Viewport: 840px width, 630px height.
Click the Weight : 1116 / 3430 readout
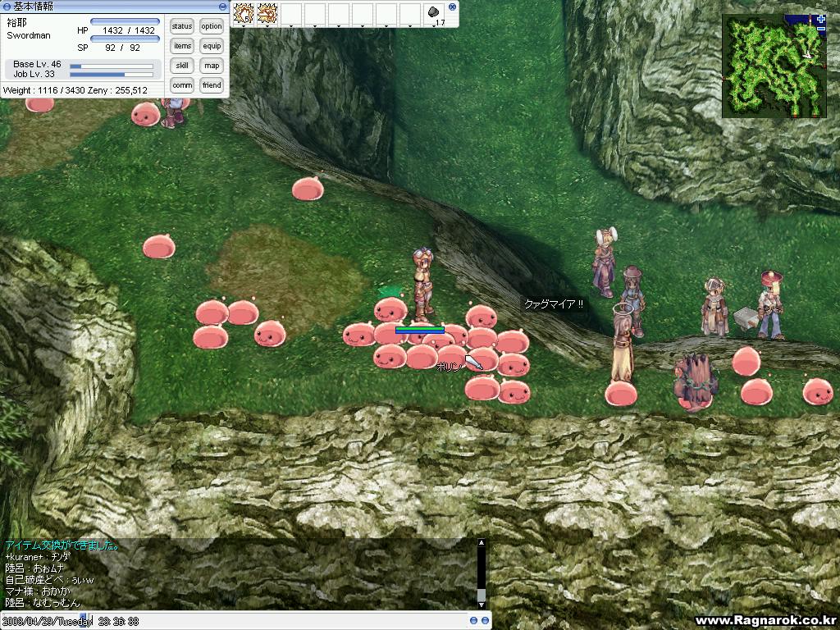click(x=44, y=90)
